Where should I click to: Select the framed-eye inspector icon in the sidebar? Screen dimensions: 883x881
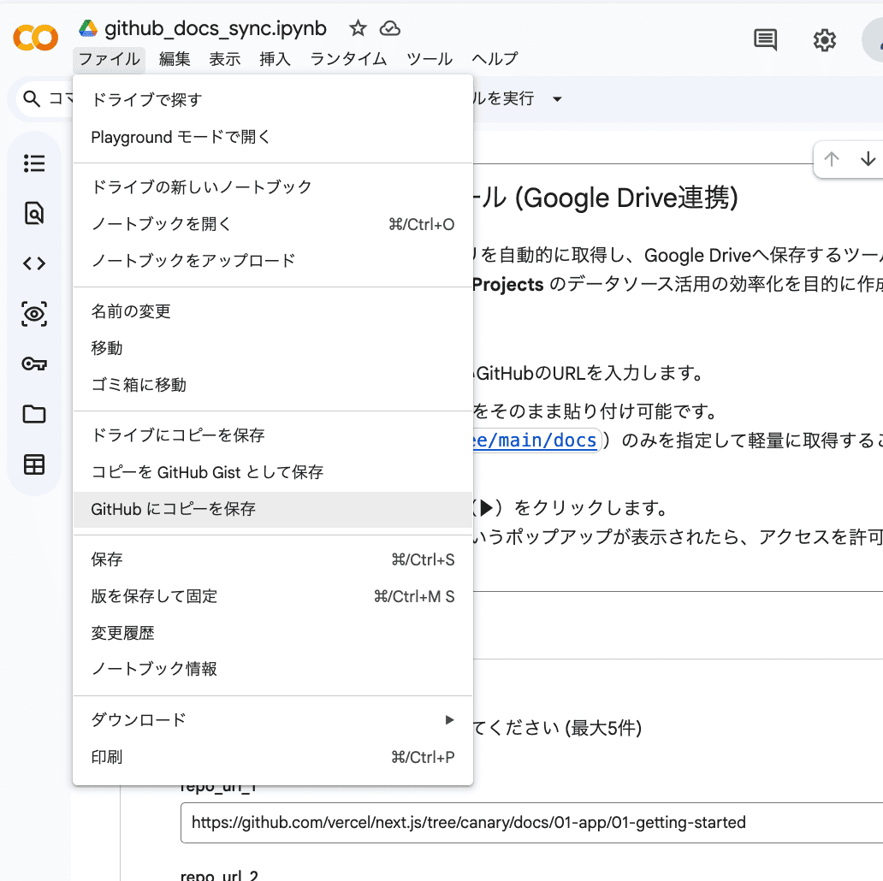tap(33, 314)
